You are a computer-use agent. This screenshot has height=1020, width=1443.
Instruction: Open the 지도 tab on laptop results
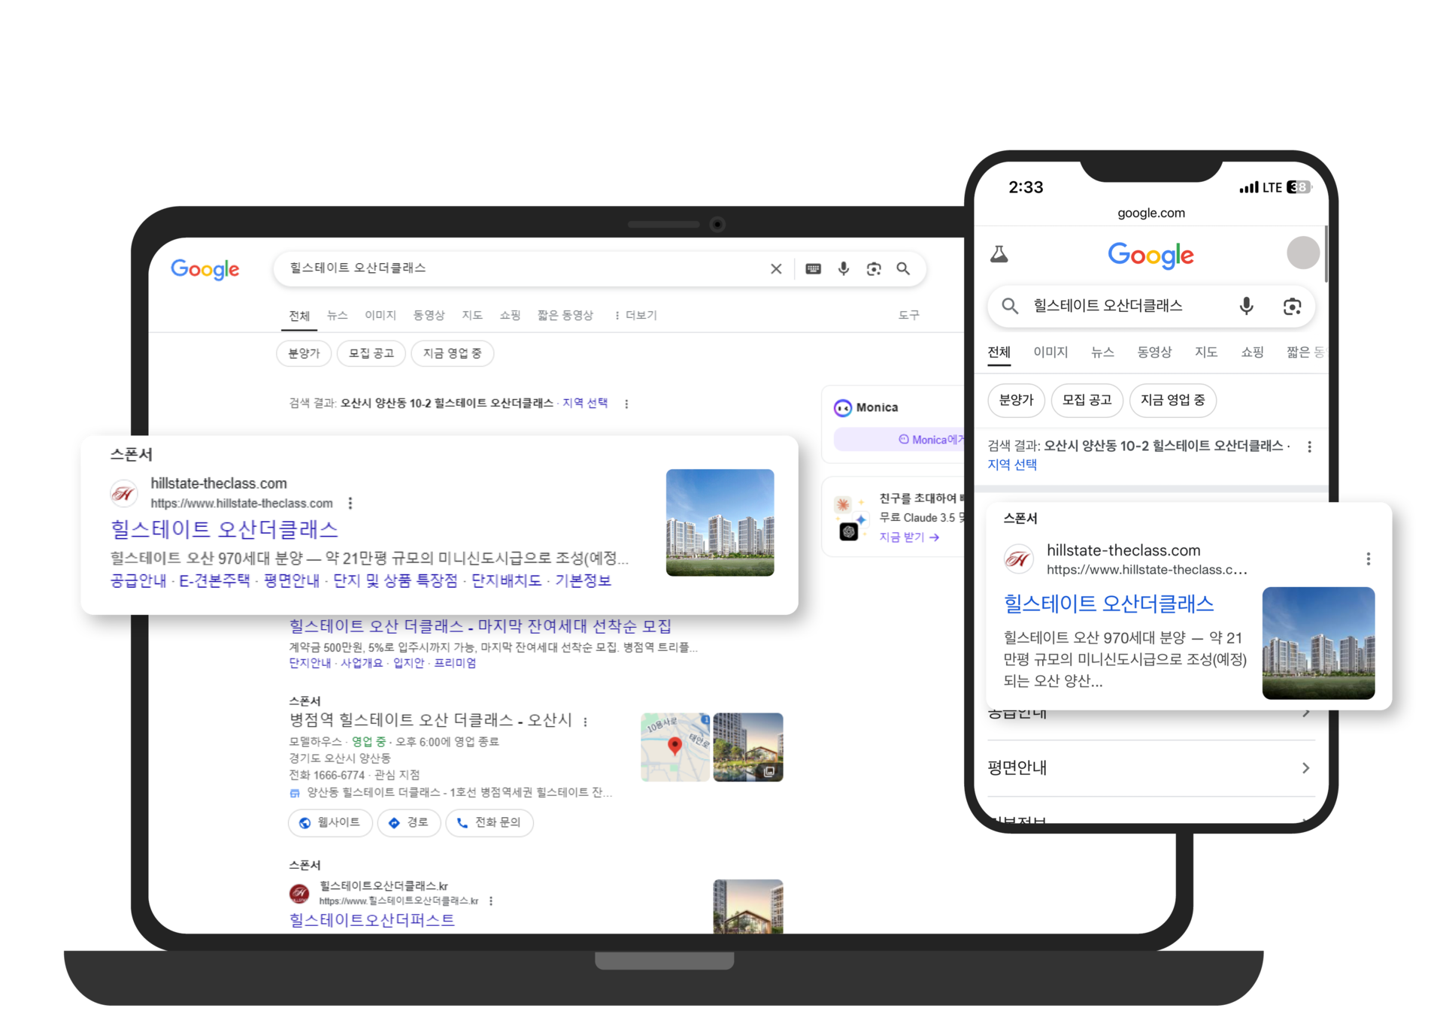(472, 315)
